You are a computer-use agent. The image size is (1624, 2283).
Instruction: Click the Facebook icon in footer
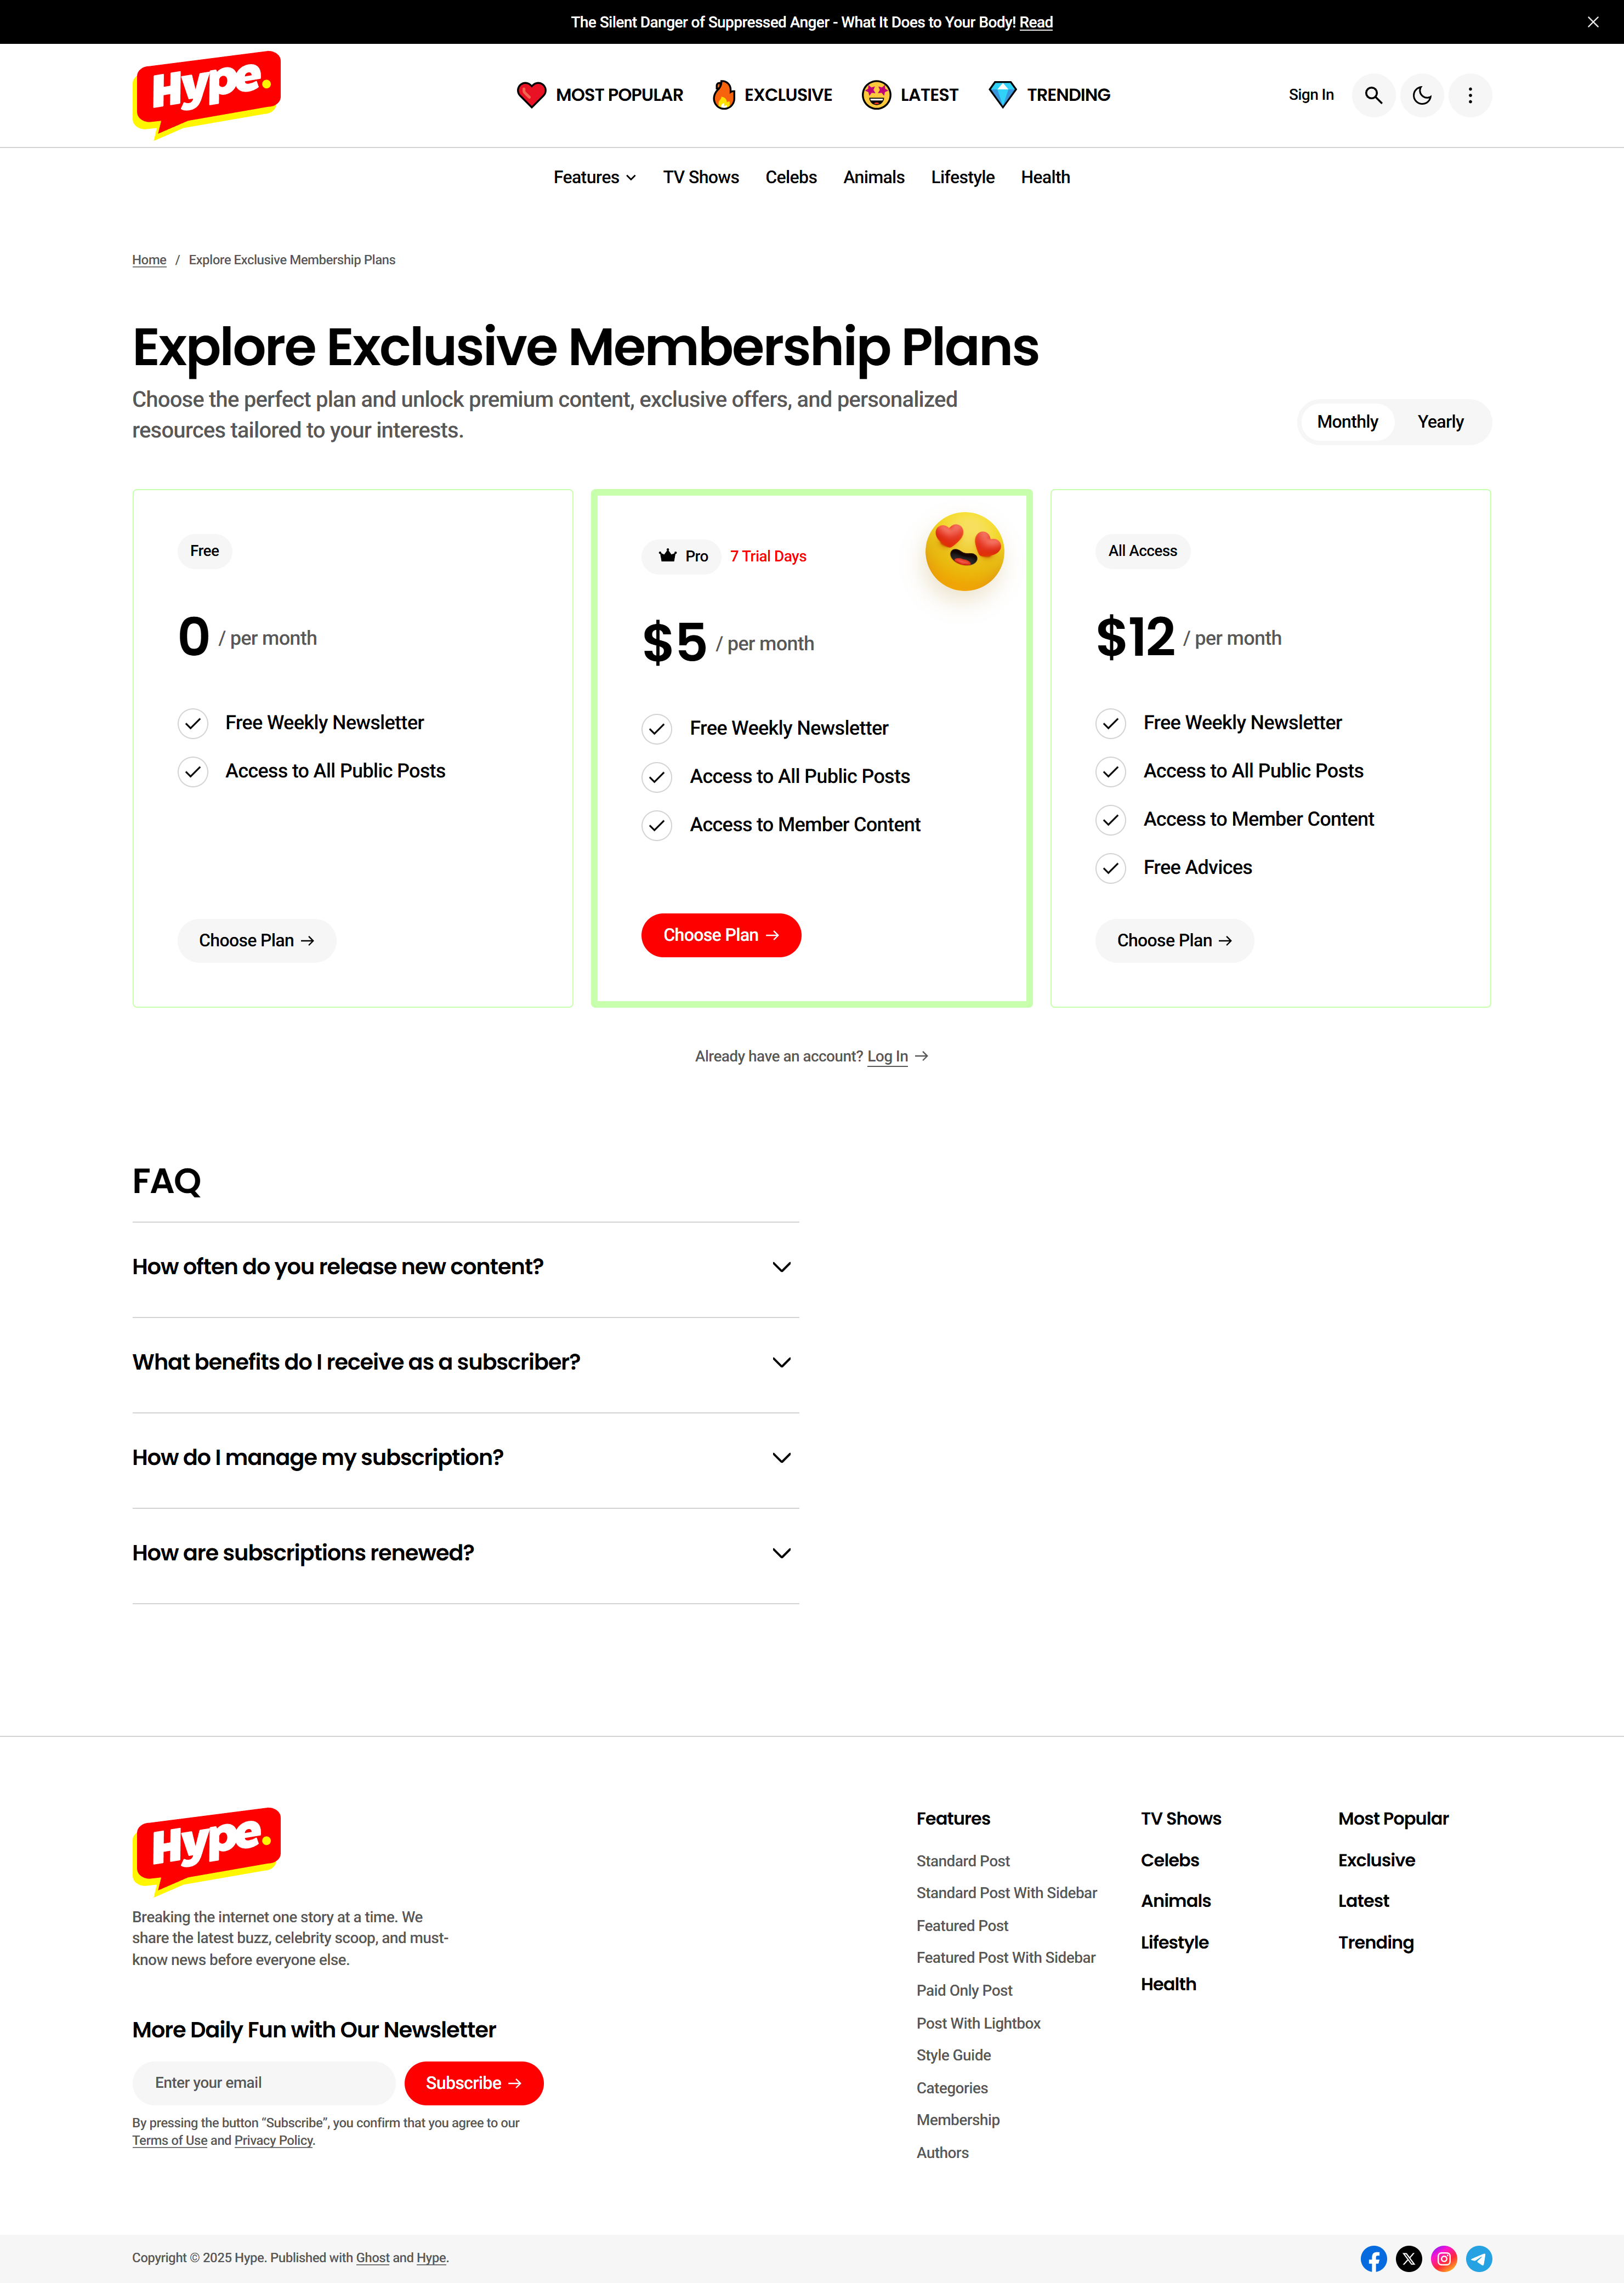click(x=1373, y=2258)
